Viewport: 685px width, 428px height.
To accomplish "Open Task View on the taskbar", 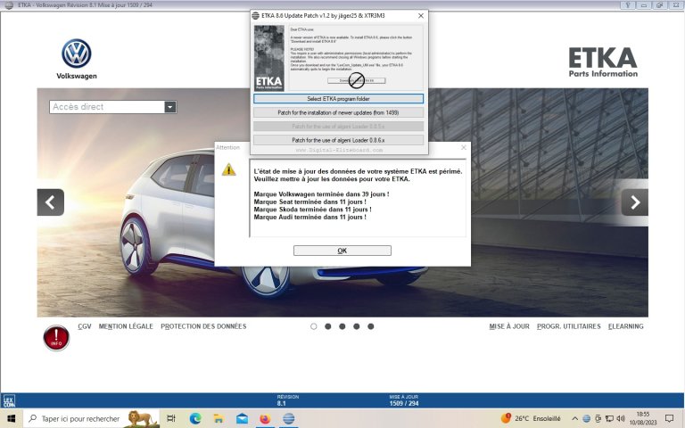I will pos(171,418).
